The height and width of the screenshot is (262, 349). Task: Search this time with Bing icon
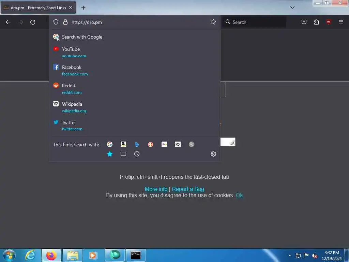coord(137,144)
